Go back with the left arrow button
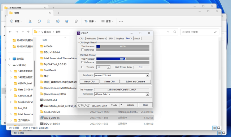The width and height of the screenshot is (231, 137). coord(10,32)
